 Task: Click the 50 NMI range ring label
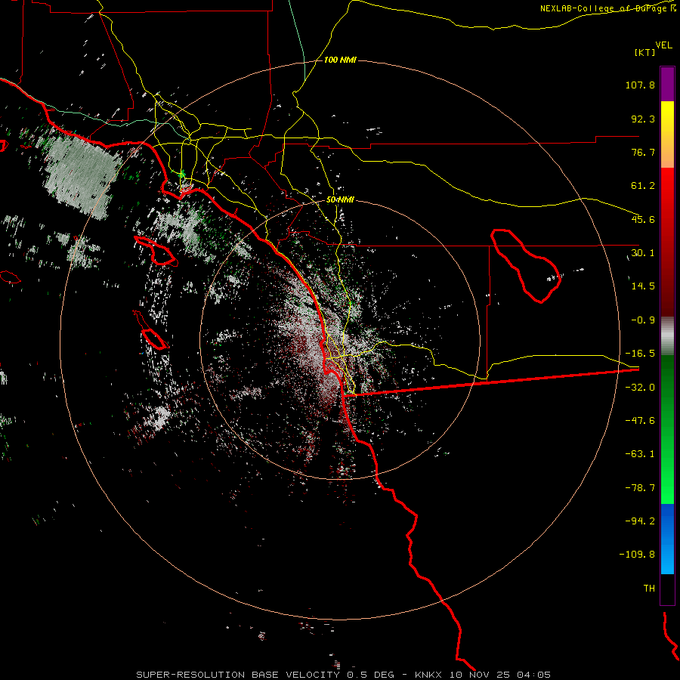pos(340,199)
